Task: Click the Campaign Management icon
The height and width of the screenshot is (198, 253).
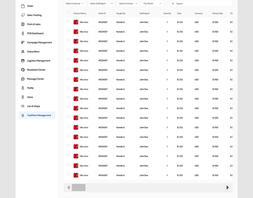Action: click(x=23, y=42)
